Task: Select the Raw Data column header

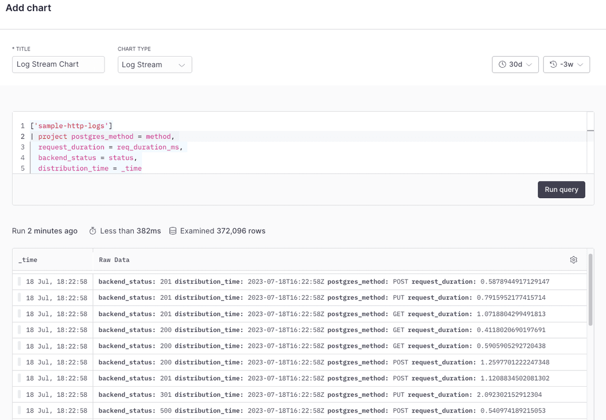Action: click(114, 259)
